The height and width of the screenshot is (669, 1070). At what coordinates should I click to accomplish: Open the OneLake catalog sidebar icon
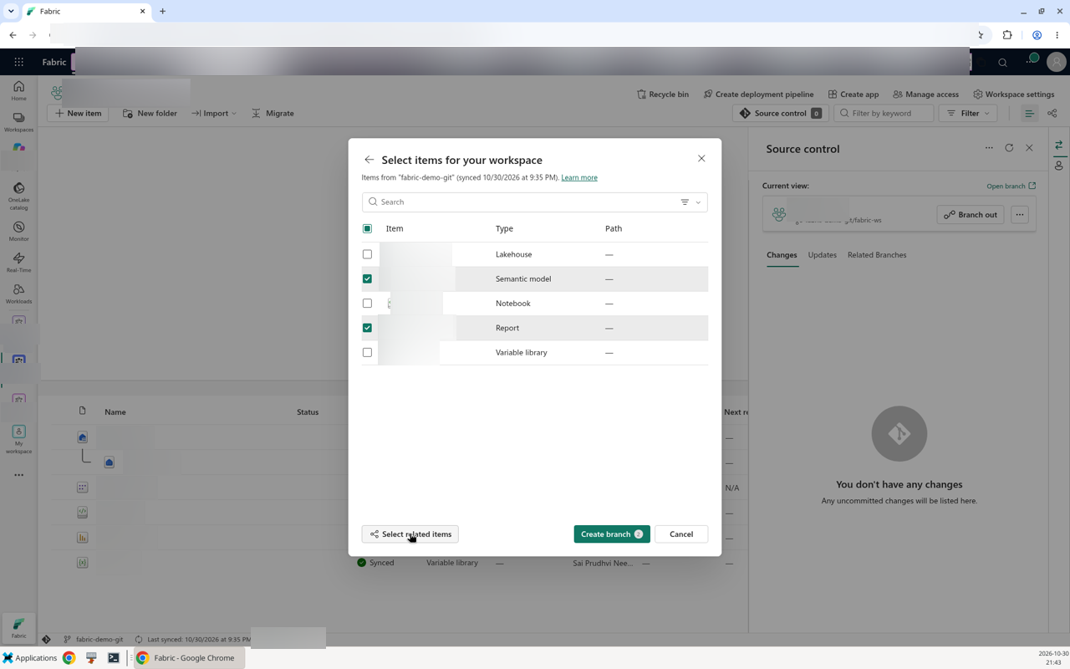click(x=18, y=197)
